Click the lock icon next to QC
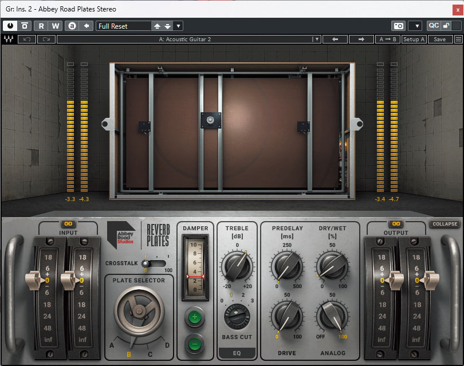Screen dimensions: 464x366 tap(447, 26)
